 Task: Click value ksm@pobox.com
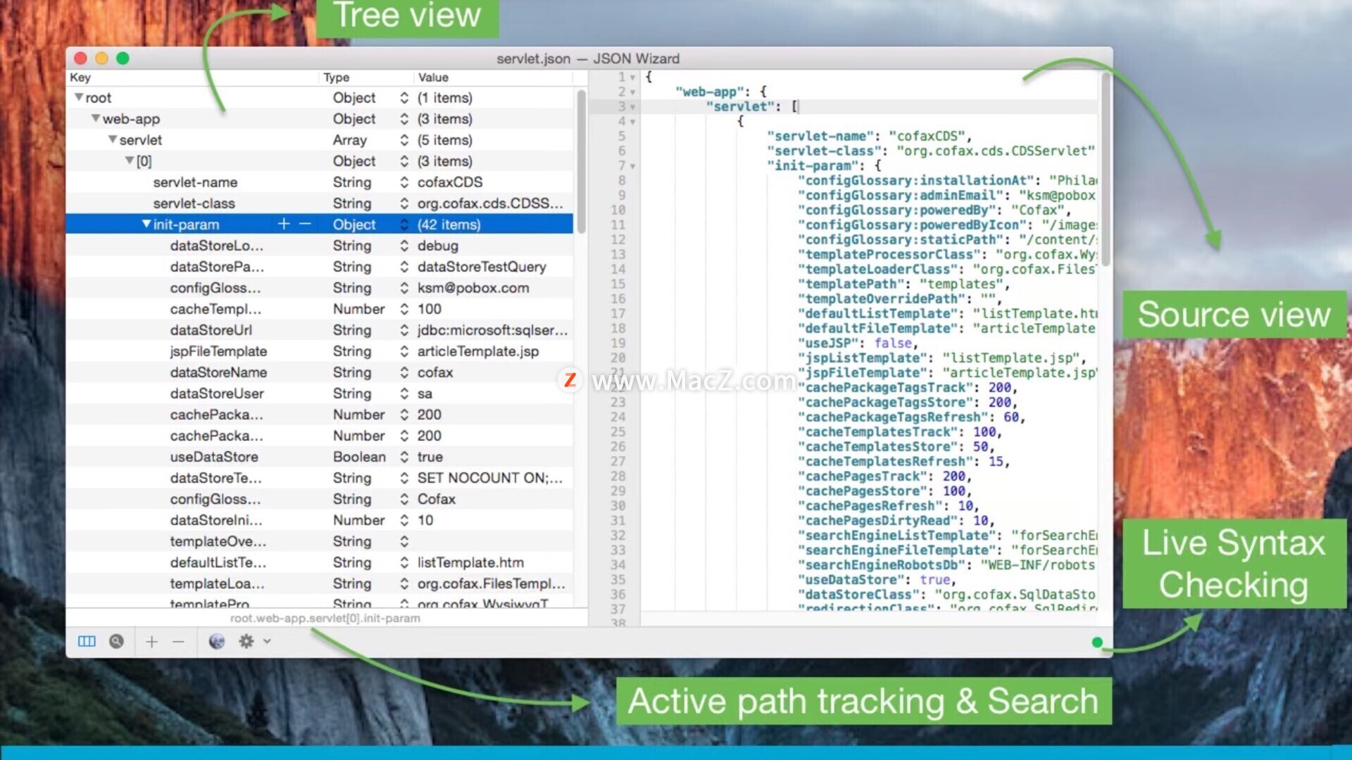pyautogui.click(x=473, y=288)
